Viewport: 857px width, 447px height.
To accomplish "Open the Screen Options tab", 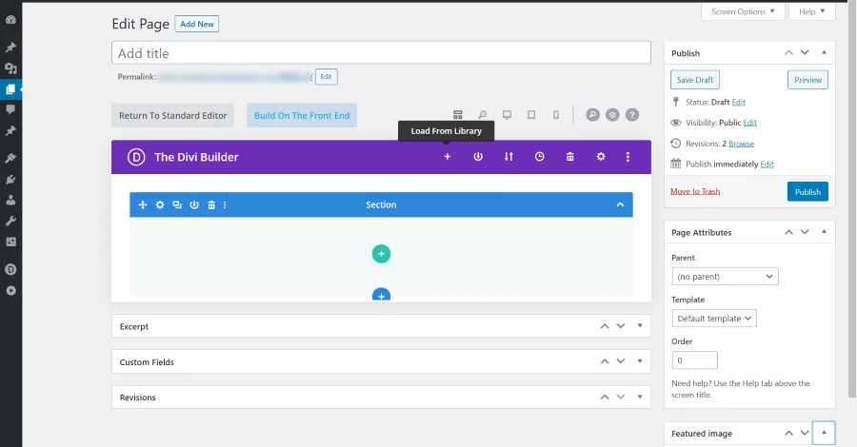I will pyautogui.click(x=743, y=11).
